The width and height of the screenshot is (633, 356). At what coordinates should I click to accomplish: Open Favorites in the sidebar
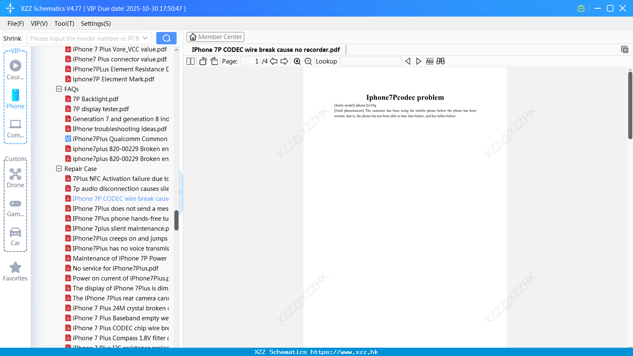click(15, 271)
